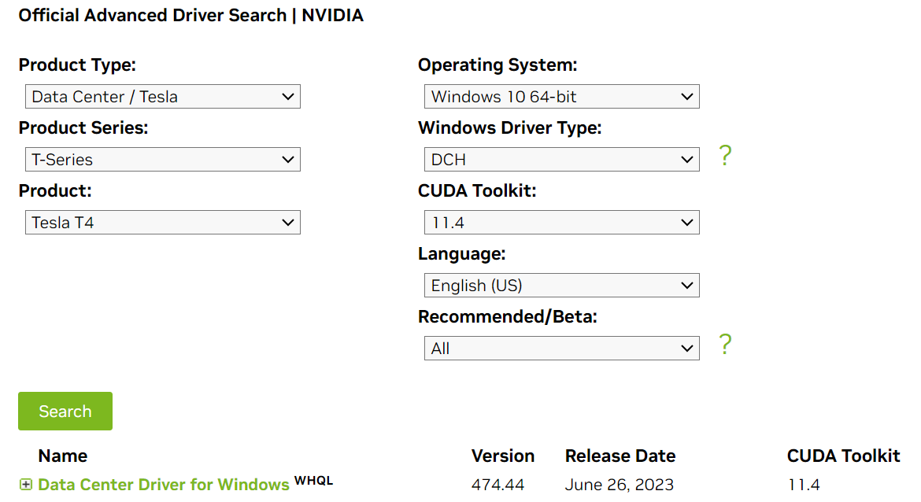Click the WHQL superscript label
The height and width of the screenshot is (502, 921).
click(x=313, y=480)
